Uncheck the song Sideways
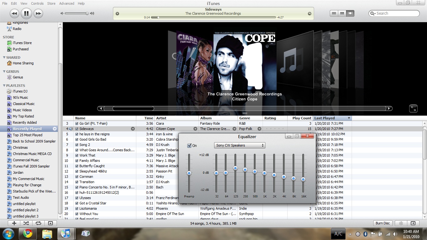 (x=77, y=129)
